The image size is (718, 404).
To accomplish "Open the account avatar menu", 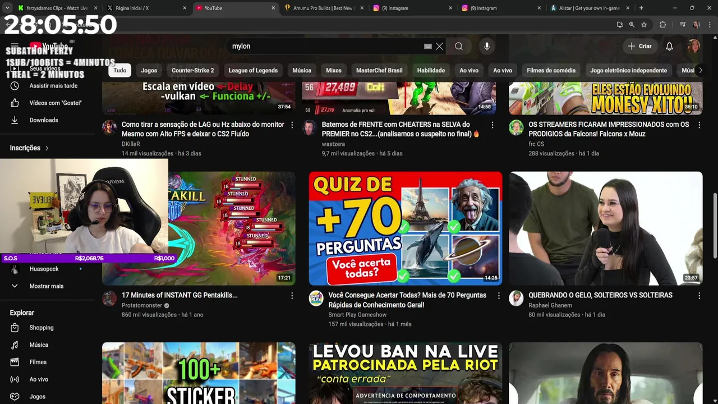I will [694, 46].
